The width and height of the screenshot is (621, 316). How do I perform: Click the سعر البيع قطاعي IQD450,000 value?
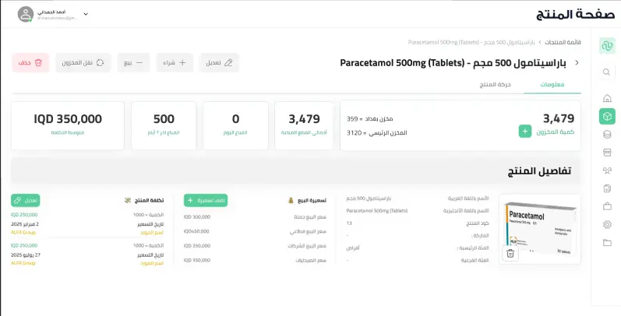pyautogui.click(x=196, y=231)
